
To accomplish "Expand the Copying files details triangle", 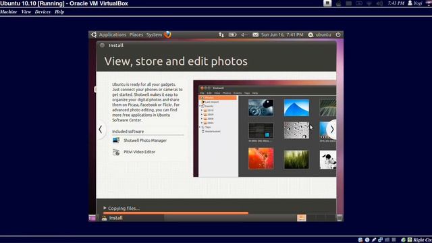I will click(105, 208).
